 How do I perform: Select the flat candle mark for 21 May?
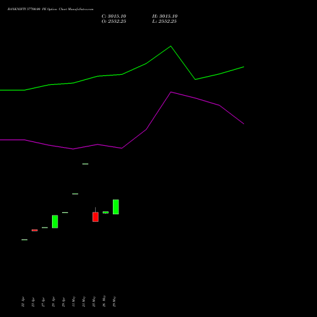(x=86, y=164)
